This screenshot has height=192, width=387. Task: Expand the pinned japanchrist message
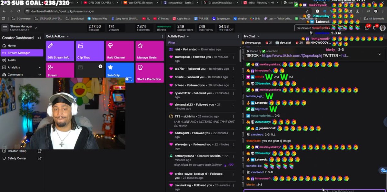[x=379, y=54]
